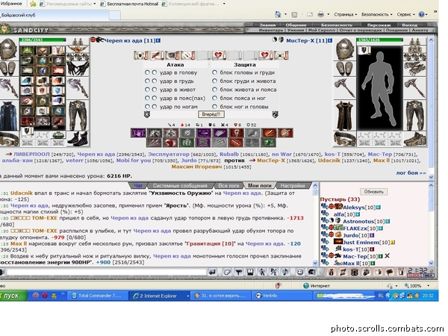The image size is (448, 336).
Task: Select defense блок головы и груди
Action: pos(214,72)
